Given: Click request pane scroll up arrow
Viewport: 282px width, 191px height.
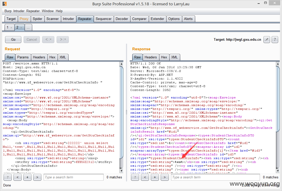Looking at the screenshot, I should tap(121, 64).
